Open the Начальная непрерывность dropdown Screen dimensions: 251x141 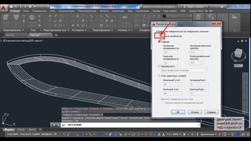170,52
